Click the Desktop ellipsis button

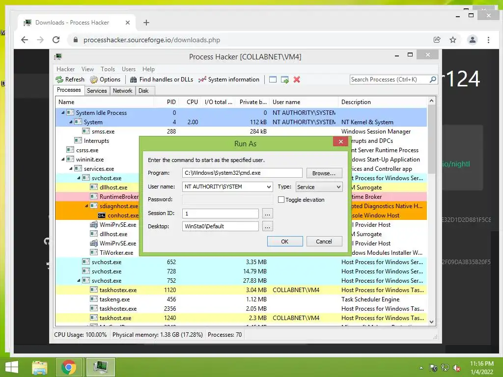(x=267, y=227)
